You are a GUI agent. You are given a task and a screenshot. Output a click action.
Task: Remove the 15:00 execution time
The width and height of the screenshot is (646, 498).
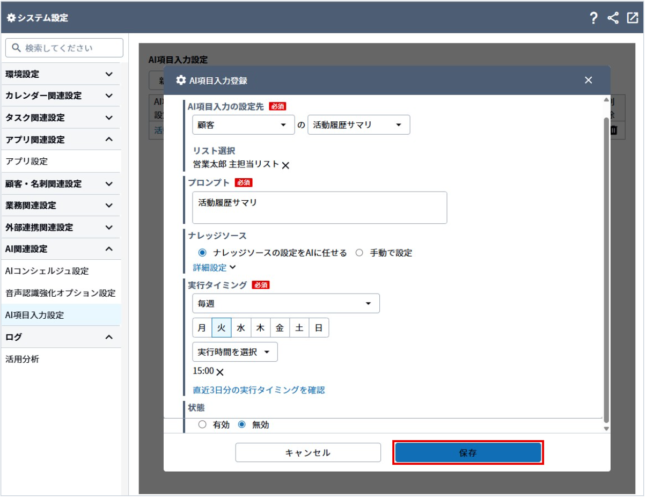tap(219, 371)
